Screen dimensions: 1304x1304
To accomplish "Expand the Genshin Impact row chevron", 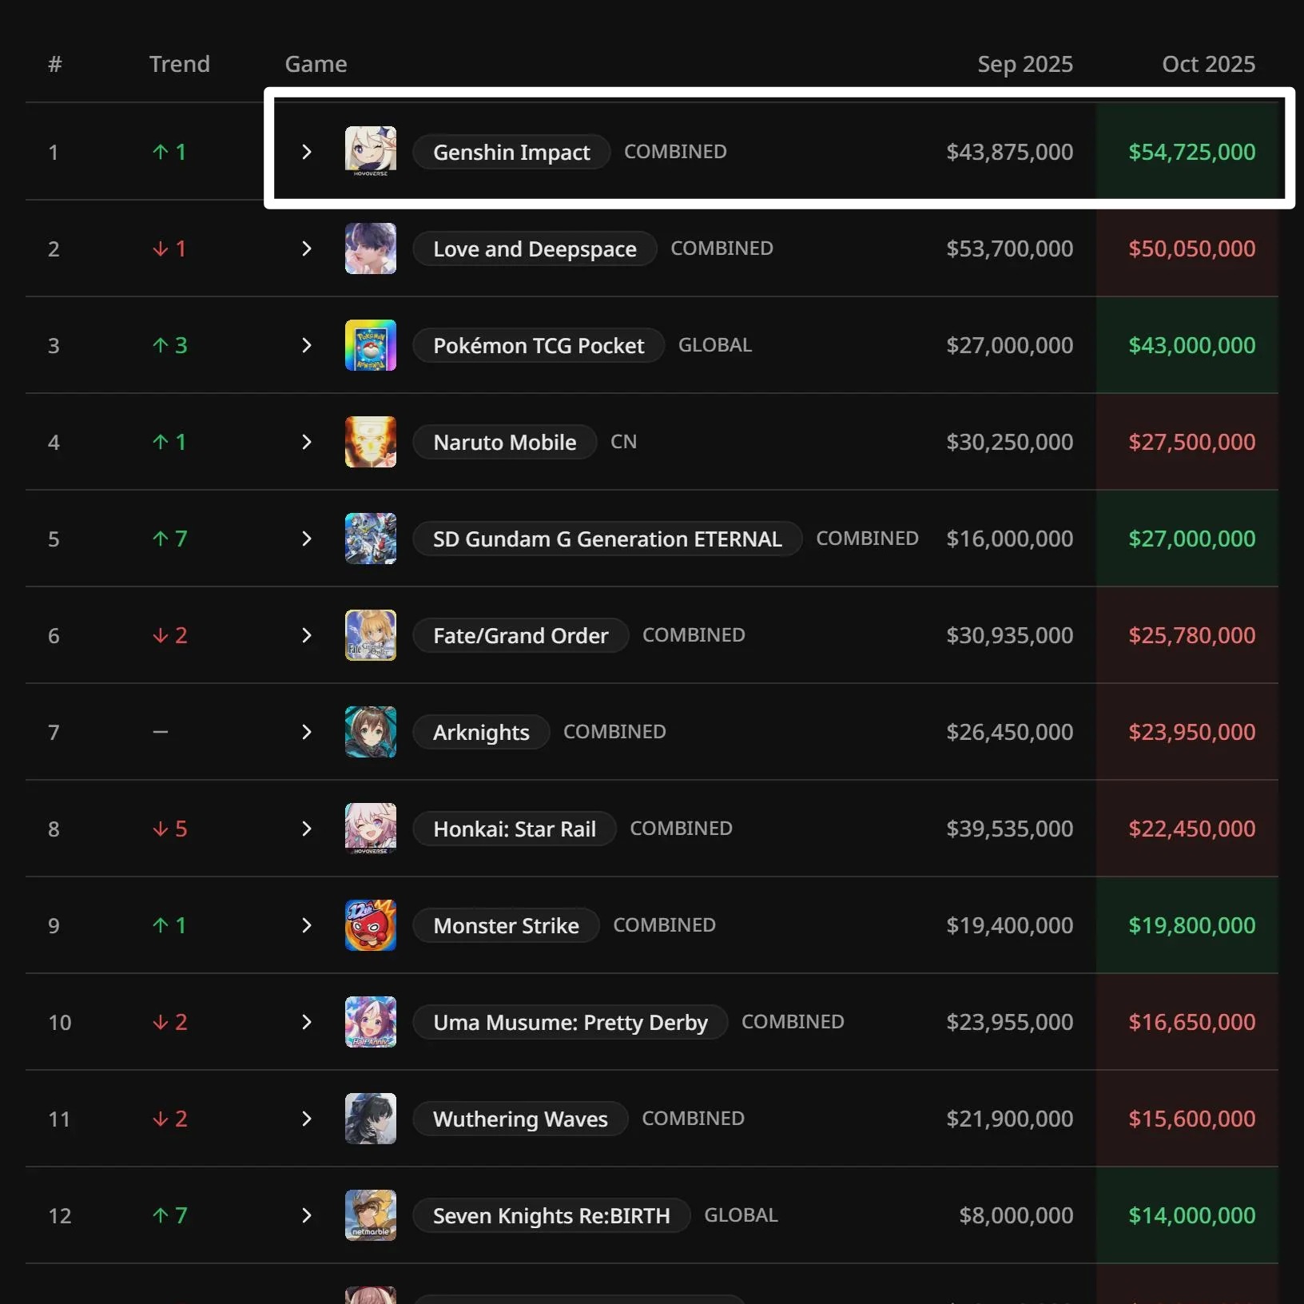I will 307,152.
